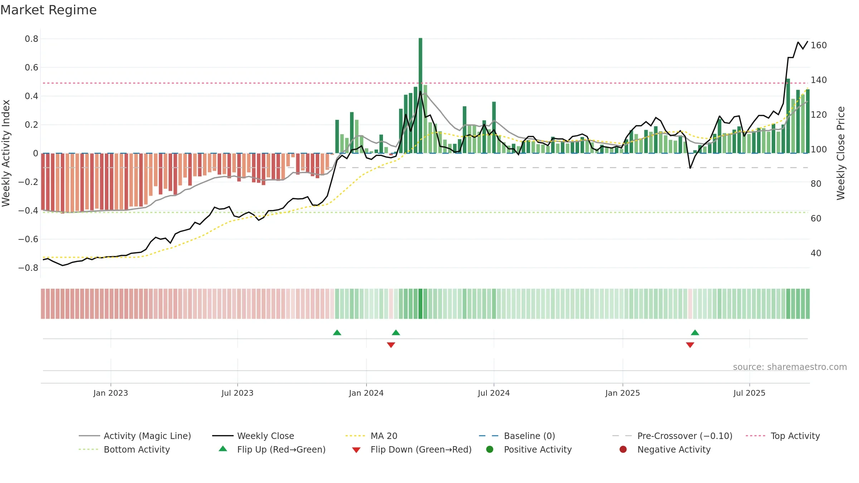This screenshot has width=859, height=483.
Task: Click the Market Regime chart title
Action: click(49, 10)
